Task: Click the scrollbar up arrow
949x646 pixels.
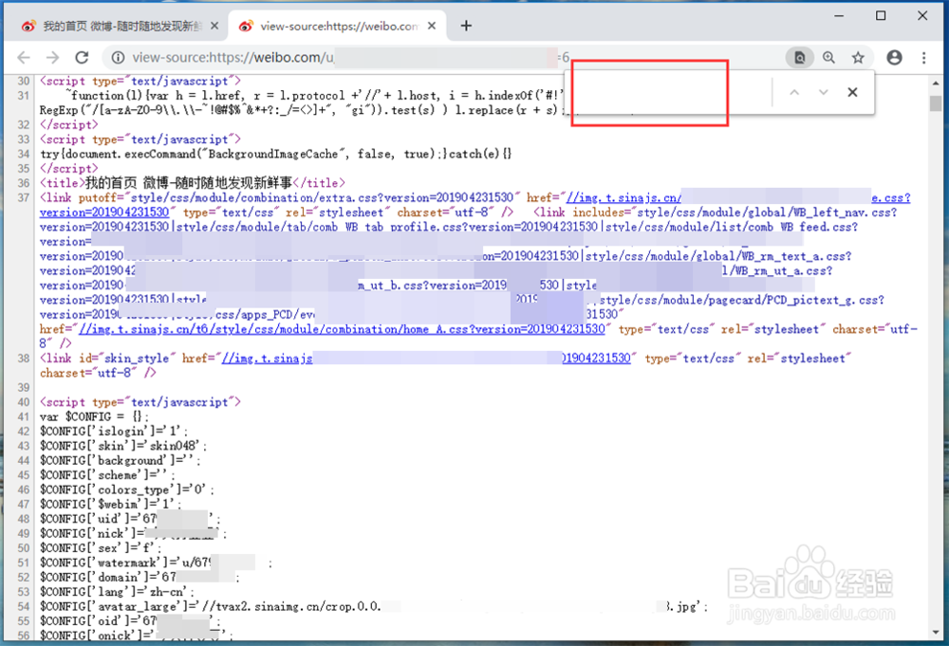Action: coord(936,83)
